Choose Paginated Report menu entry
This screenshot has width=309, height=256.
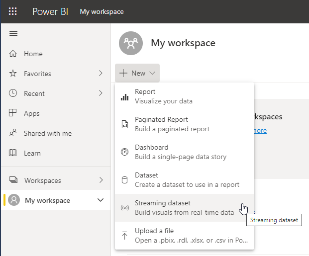click(x=185, y=124)
